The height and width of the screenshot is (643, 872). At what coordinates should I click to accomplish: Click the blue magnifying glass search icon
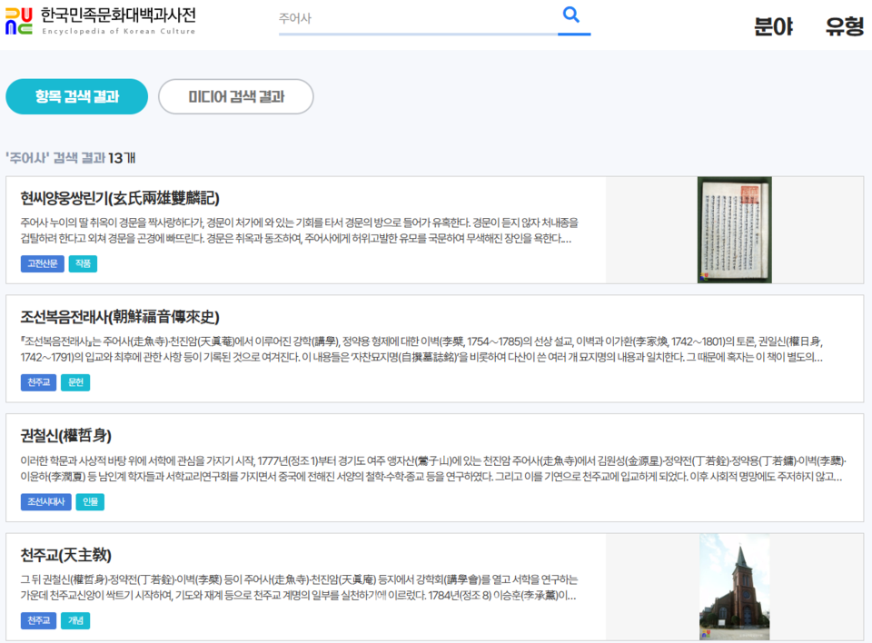[x=571, y=15]
